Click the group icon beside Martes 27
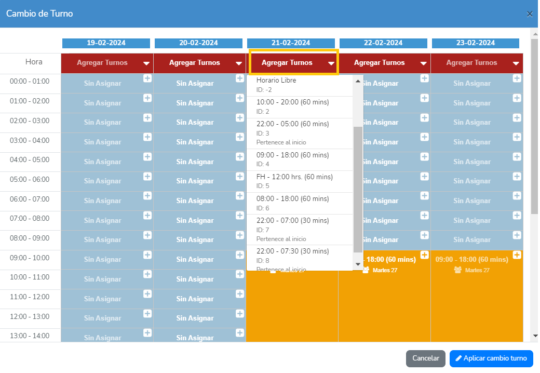 [x=458, y=270]
